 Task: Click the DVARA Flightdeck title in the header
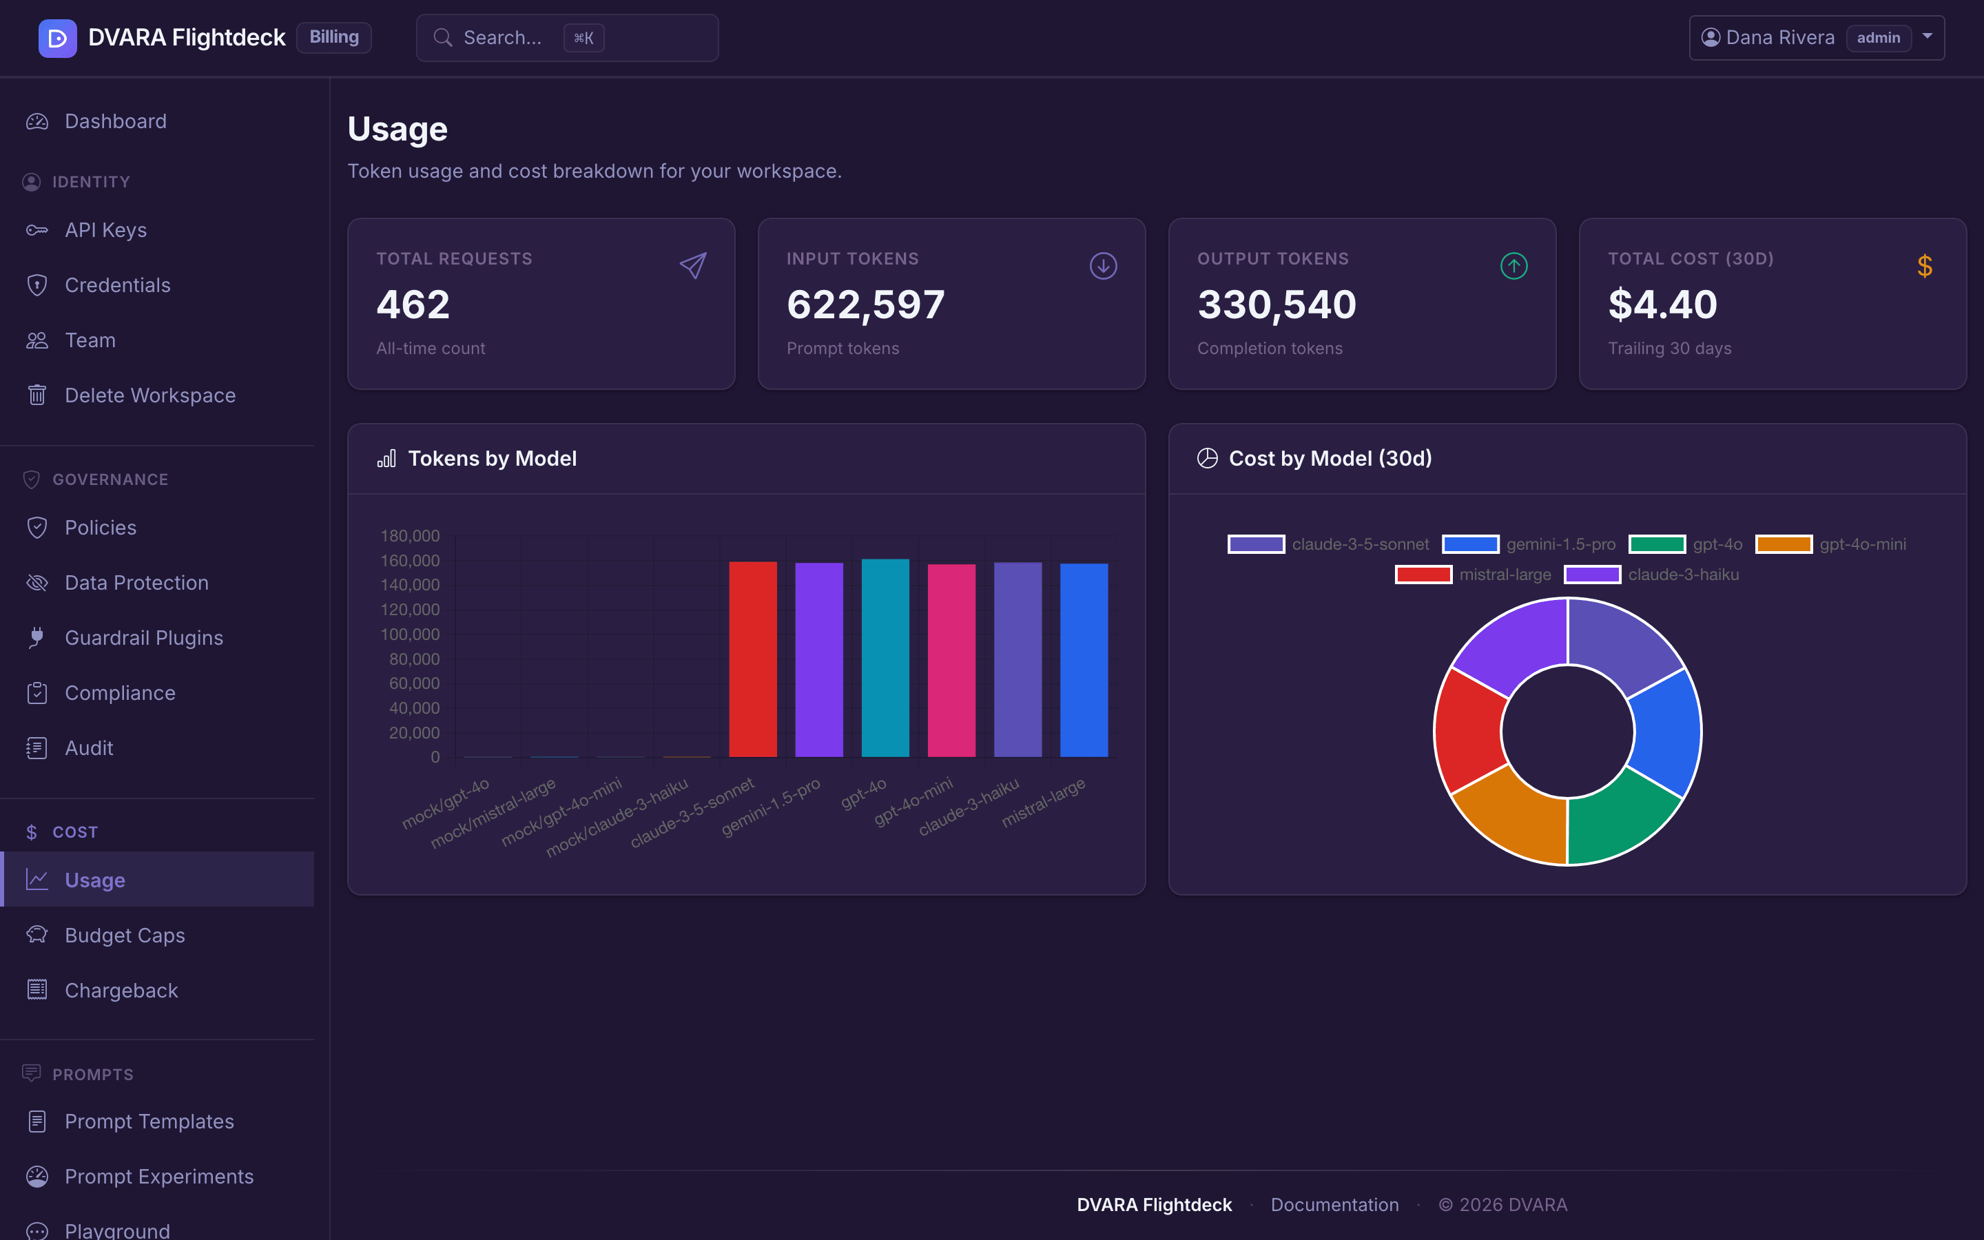point(186,38)
